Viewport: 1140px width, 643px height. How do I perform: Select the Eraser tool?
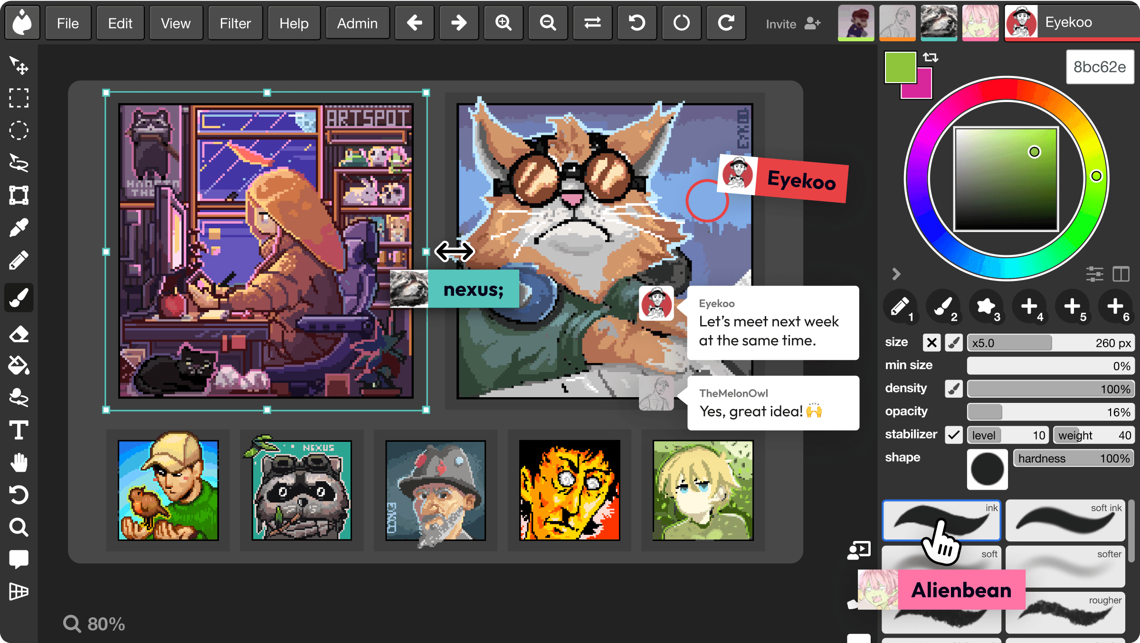[19, 335]
